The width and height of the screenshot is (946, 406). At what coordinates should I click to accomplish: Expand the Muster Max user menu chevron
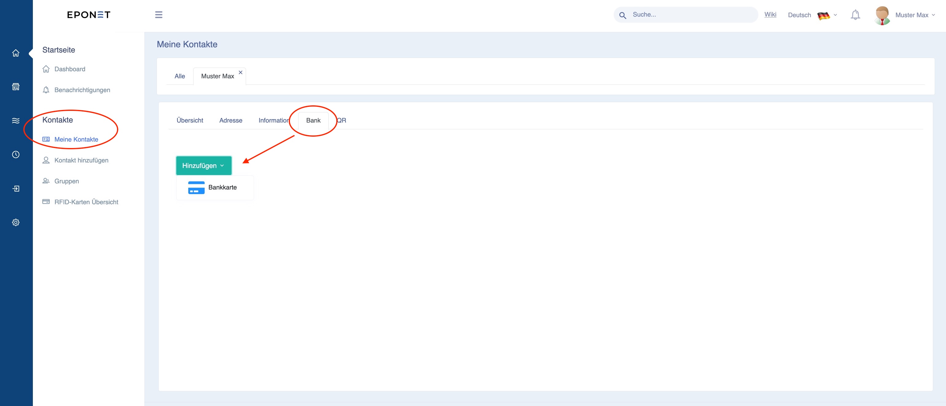pos(933,15)
